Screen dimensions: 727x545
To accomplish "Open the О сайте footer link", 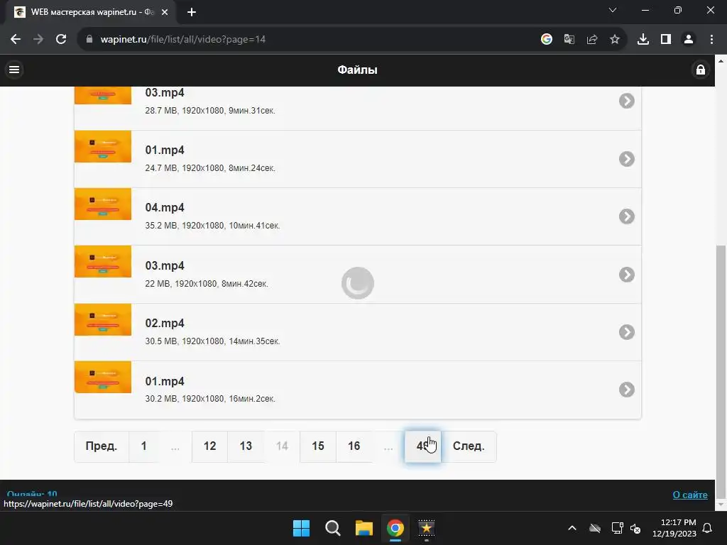I will 690,495.
